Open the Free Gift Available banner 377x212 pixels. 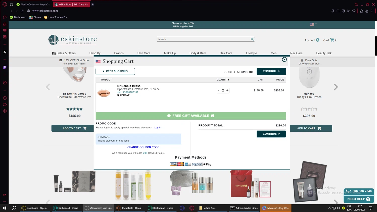point(191,116)
